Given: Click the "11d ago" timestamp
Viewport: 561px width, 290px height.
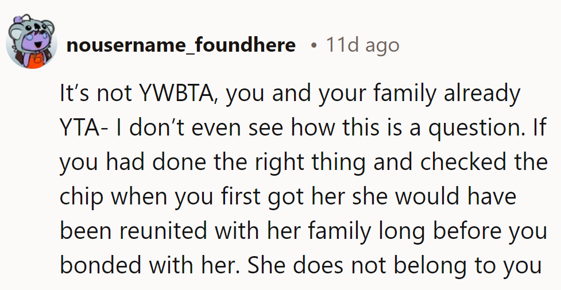Looking at the screenshot, I should [x=362, y=45].
